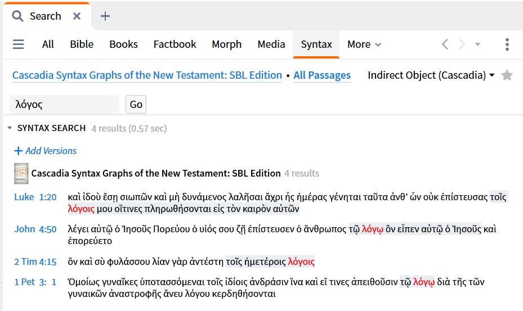Star this search as favorite
This screenshot has width=523, height=311.
pos(507,75)
